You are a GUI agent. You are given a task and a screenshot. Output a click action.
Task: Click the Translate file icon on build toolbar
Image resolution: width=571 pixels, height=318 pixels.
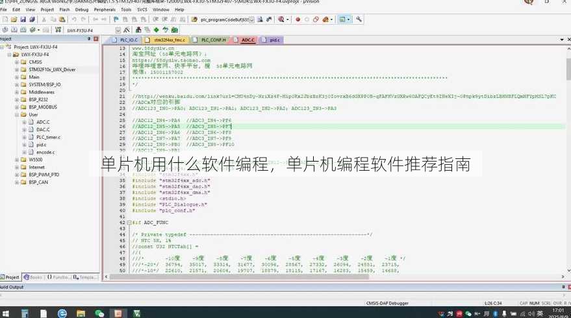click(5, 30)
